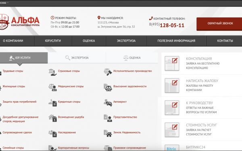Click the К руководству form icon

172,108
